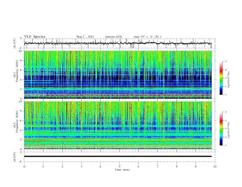242x187 pixels.
Task: Click the 'VLF Spectra' plot title
Action: click(x=35, y=37)
